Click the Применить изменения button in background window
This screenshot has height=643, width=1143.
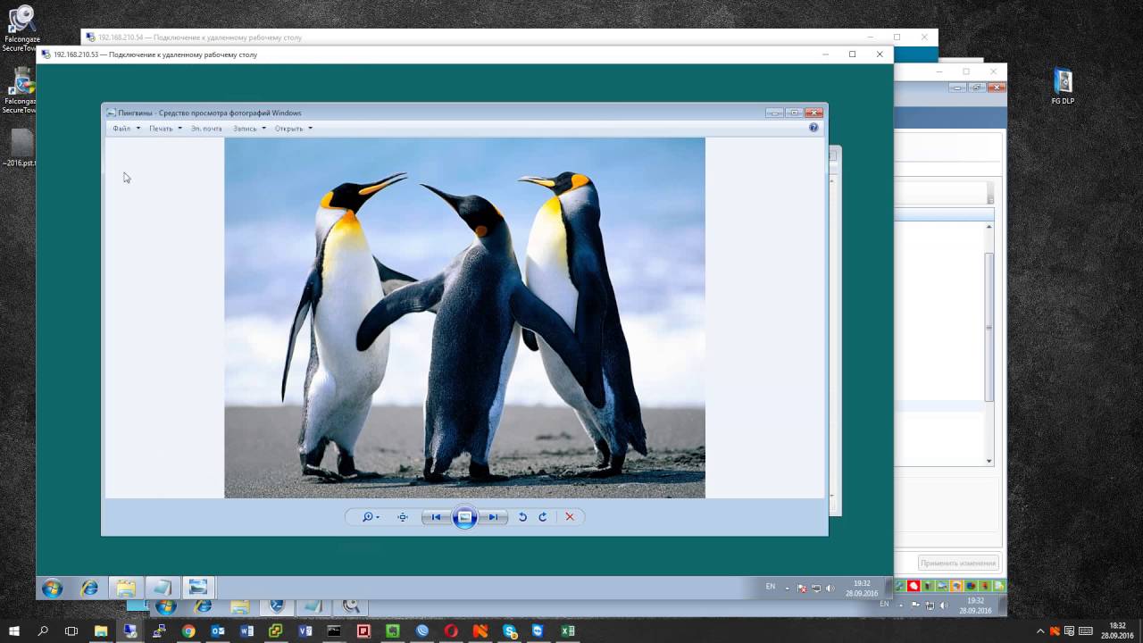(x=958, y=564)
